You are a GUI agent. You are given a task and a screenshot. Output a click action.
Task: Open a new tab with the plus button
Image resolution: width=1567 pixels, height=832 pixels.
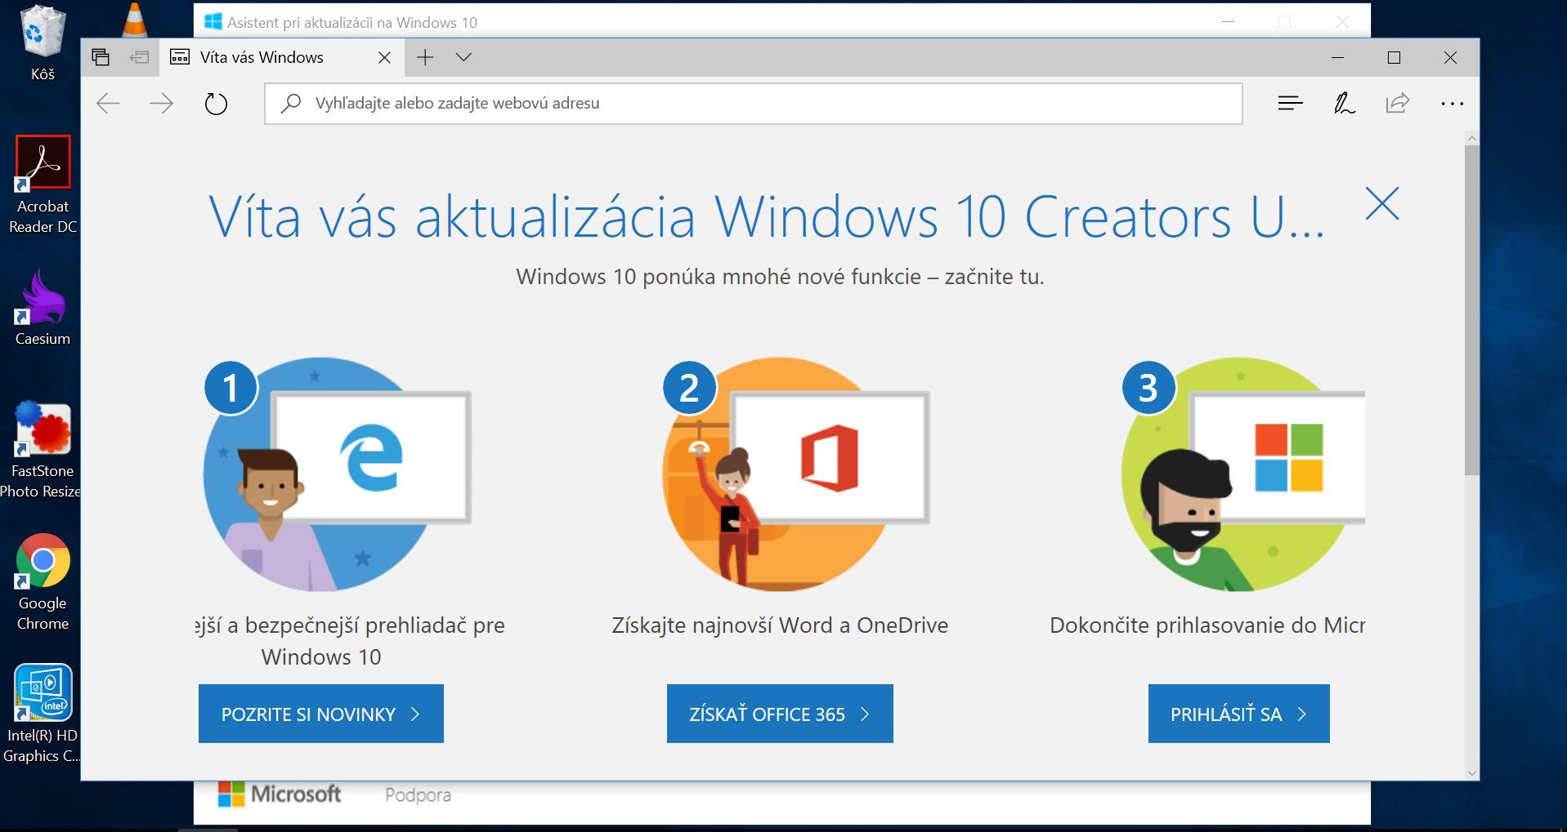click(x=425, y=57)
